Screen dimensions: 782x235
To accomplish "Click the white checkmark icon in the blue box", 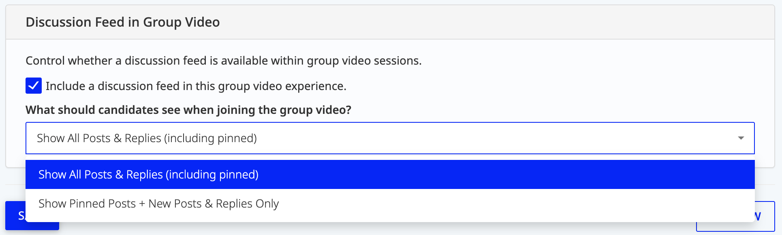I will pyautogui.click(x=33, y=86).
